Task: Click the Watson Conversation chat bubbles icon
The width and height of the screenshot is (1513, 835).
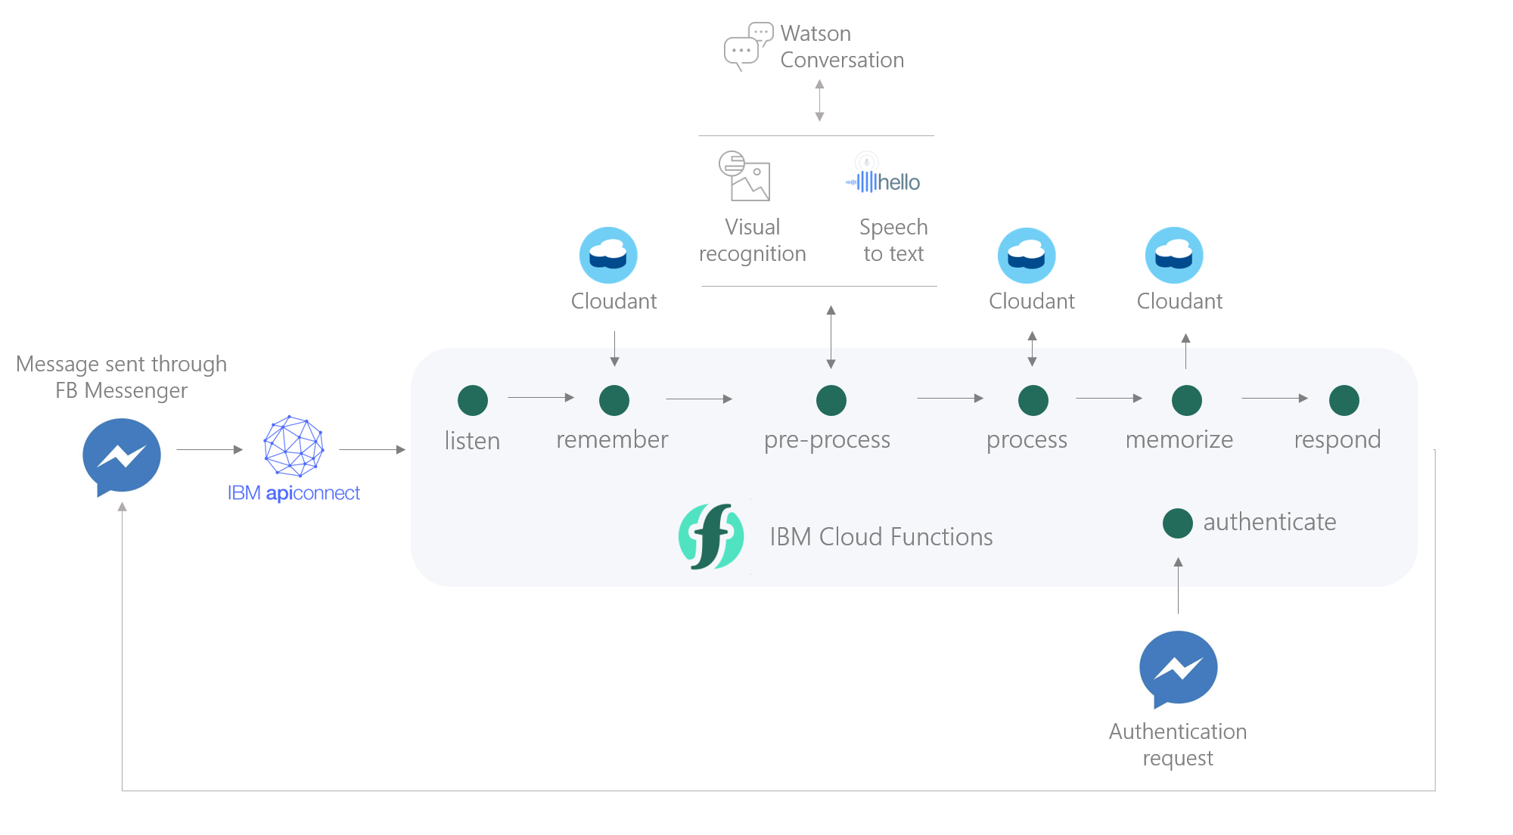Action: 747,46
